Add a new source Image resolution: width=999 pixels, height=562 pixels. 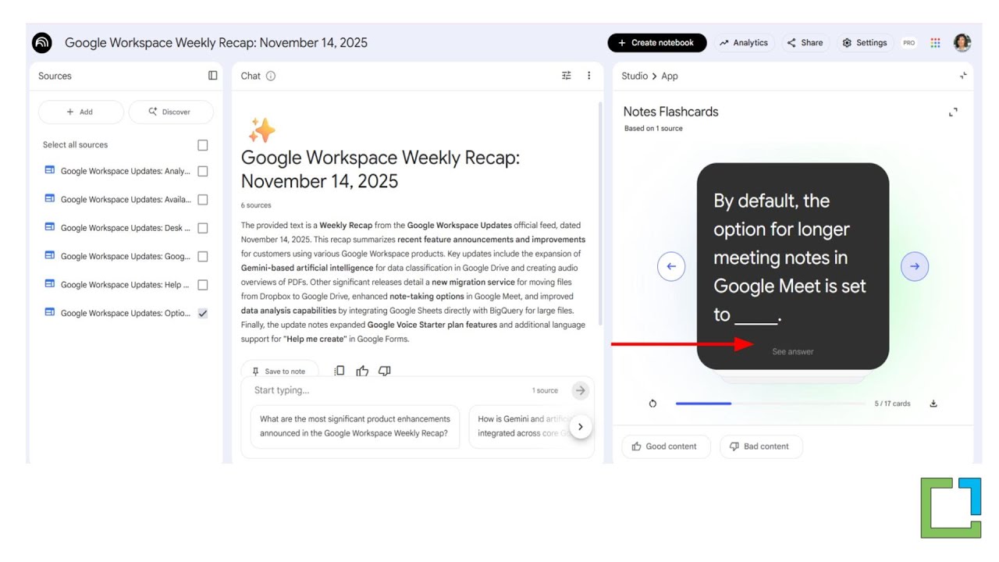tap(80, 112)
